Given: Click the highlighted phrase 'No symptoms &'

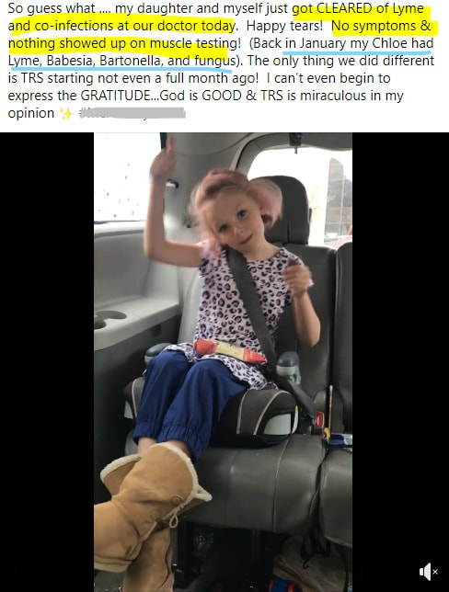Looking at the screenshot, I should (381, 26).
